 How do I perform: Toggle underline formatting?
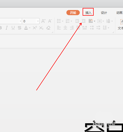pos(13,28)
